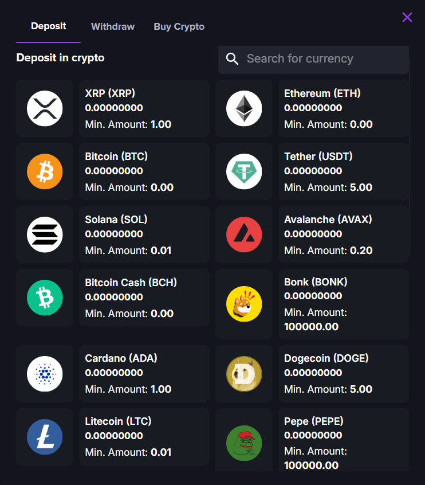The width and height of the screenshot is (425, 485).
Task: Click the red Avalanche logo
Action: coord(244,234)
